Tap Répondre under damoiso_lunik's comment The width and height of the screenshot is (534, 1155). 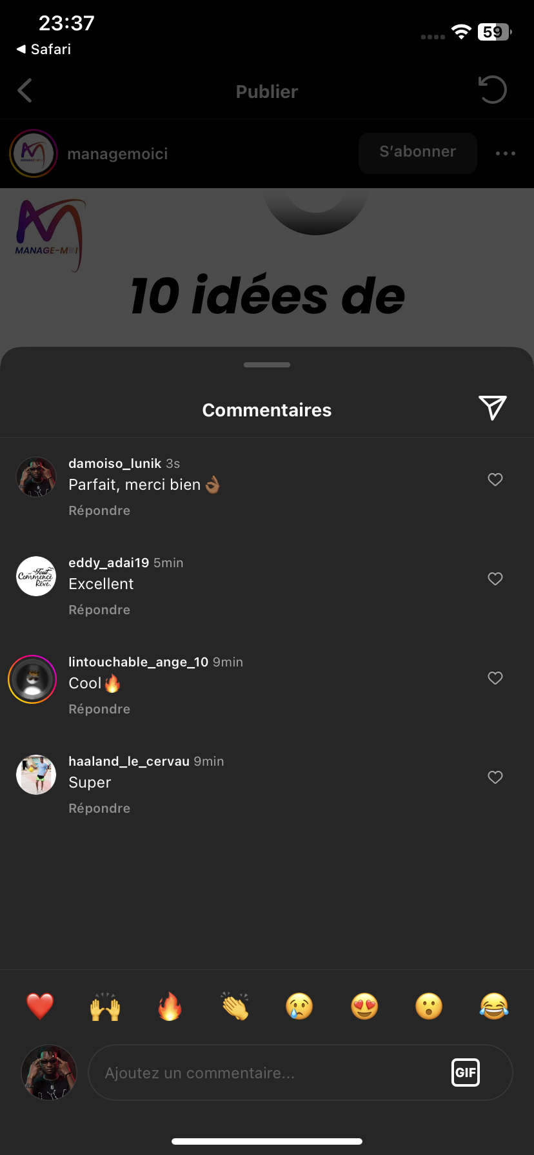(99, 510)
